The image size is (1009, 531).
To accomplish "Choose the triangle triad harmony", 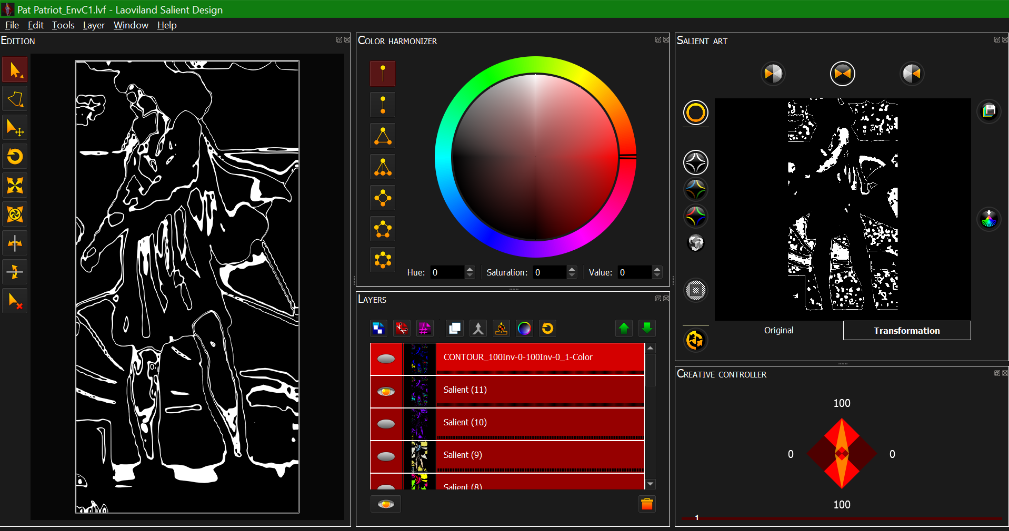I will click(383, 136).
